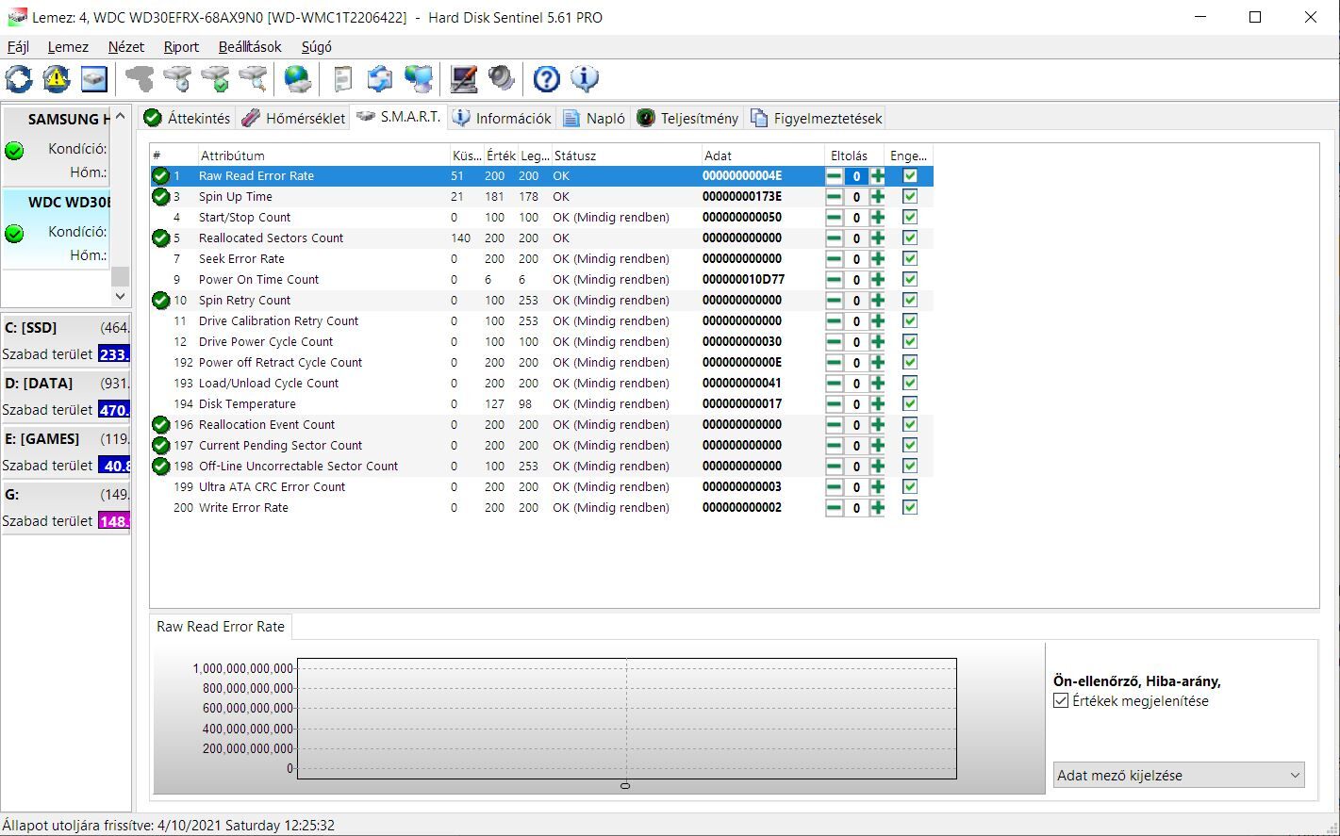Click C: [SSD] free space bar

(x=113, y=354)
